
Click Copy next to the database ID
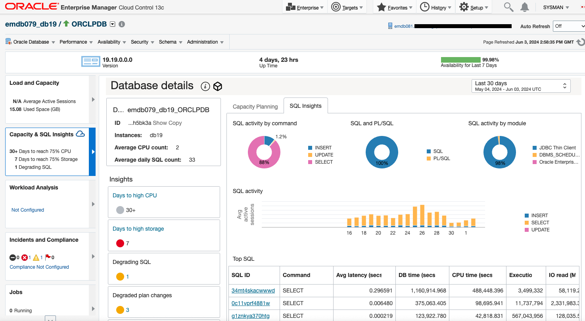(175, 123)
